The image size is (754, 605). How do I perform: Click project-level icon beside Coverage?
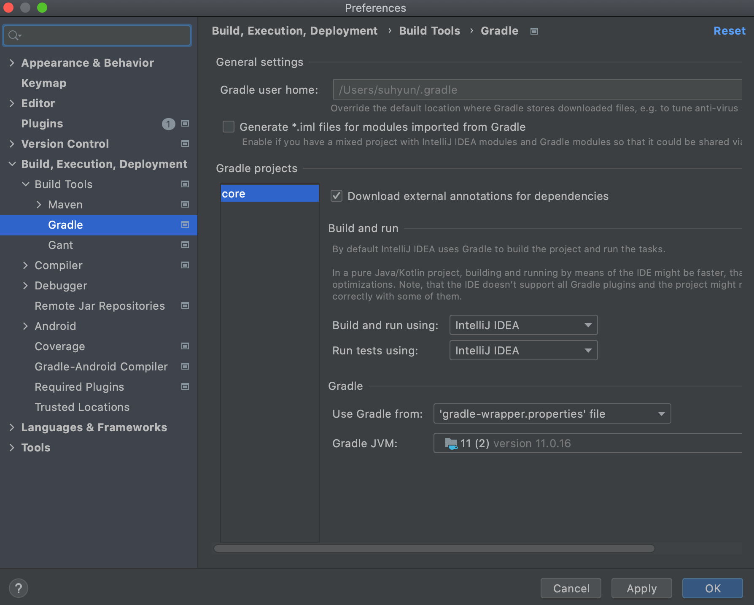(x=185, y=346)
